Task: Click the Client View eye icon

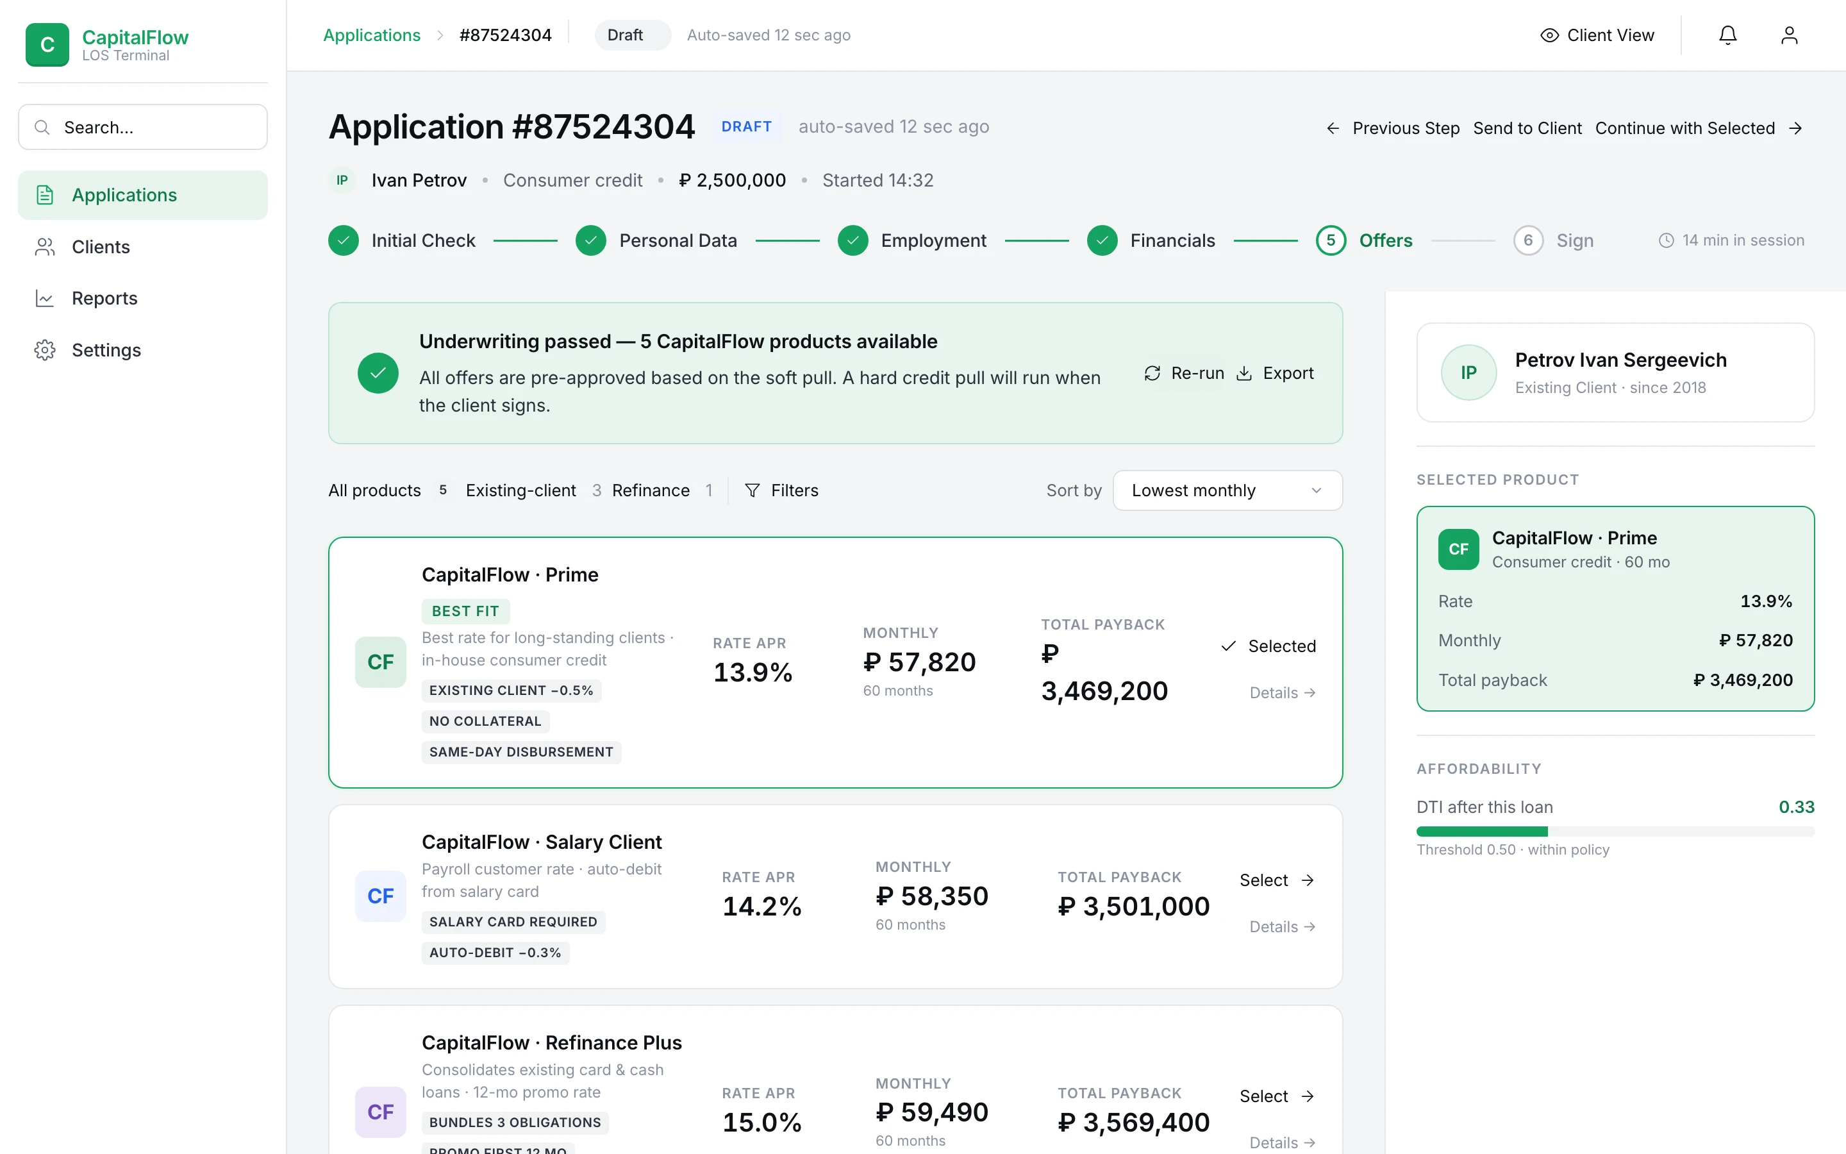Action: [x=1549, y=35]
